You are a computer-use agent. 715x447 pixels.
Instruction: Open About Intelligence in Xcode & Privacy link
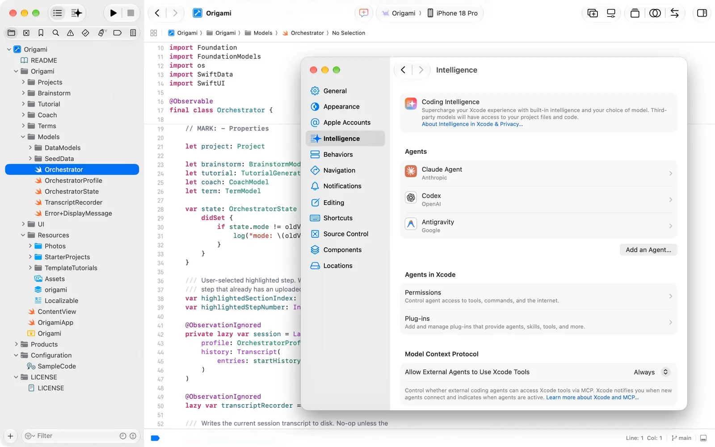pos(472,124)
